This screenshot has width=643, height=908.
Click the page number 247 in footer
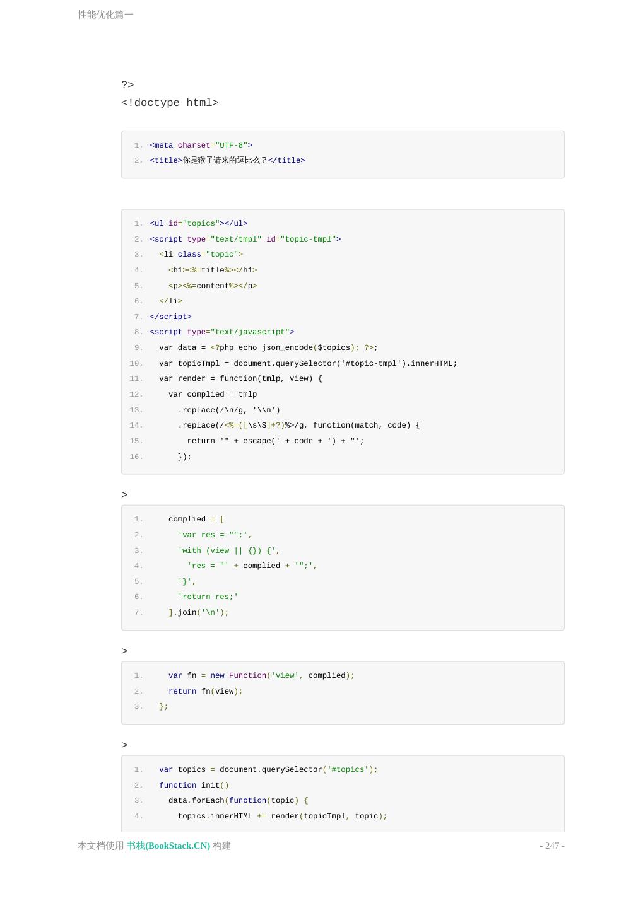click(x=552, y=846)
